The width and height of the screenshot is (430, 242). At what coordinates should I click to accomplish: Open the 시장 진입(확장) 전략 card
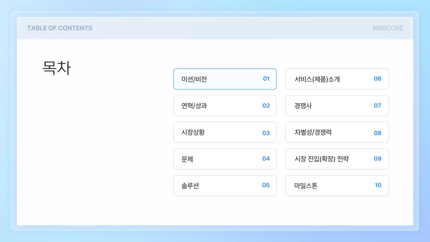pos(337,159)
